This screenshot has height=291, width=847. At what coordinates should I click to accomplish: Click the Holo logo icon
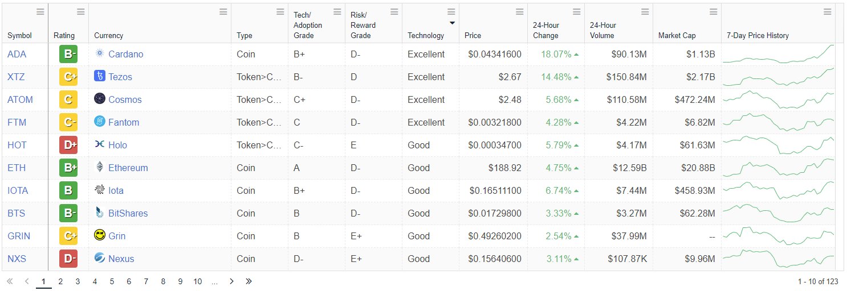point(100,144)
